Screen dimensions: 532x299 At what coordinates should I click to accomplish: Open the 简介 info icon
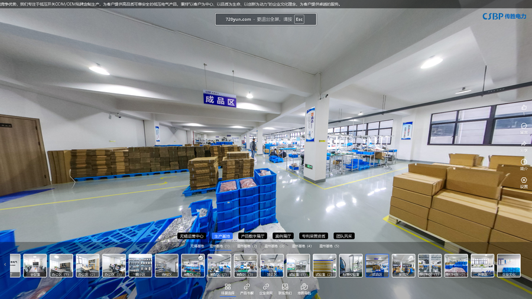pyautogui.click(x=524, y=162)
